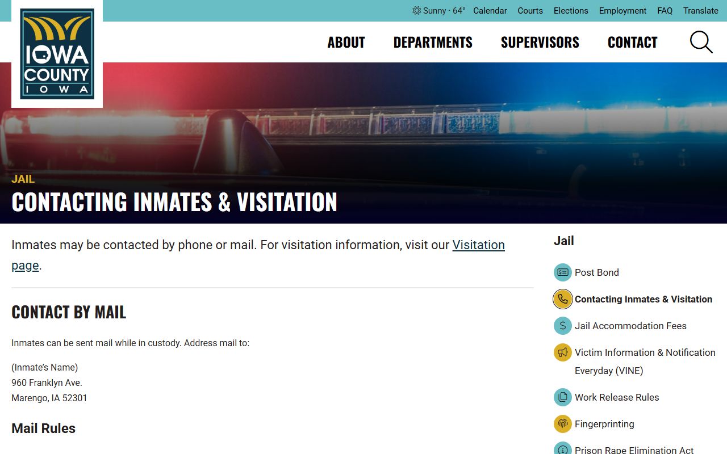
Task: Click the Marengo, IA 52301 text
Action: [x=49, y=398]
